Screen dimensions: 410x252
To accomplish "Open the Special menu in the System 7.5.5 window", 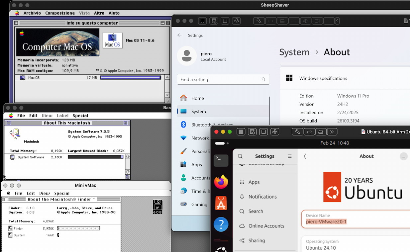I will pyautogui.click(x=80, y=116).
